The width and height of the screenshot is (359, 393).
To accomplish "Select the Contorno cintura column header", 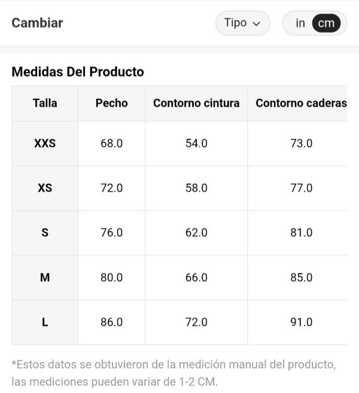I will tap(196, 103).
